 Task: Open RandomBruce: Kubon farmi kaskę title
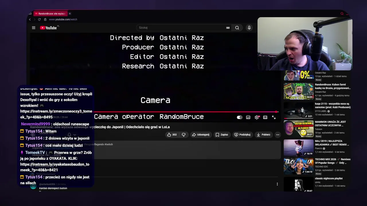(333, 86)
